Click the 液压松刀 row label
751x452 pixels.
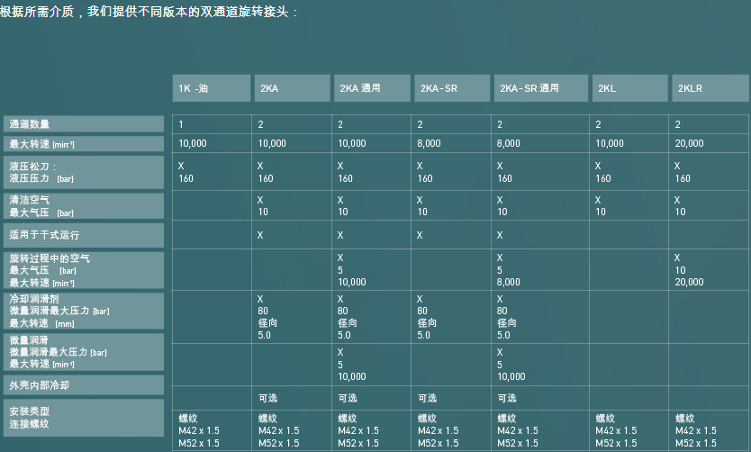click(84, 172)
